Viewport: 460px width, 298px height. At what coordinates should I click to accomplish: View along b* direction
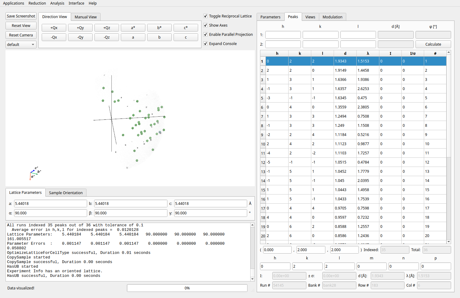159,28
